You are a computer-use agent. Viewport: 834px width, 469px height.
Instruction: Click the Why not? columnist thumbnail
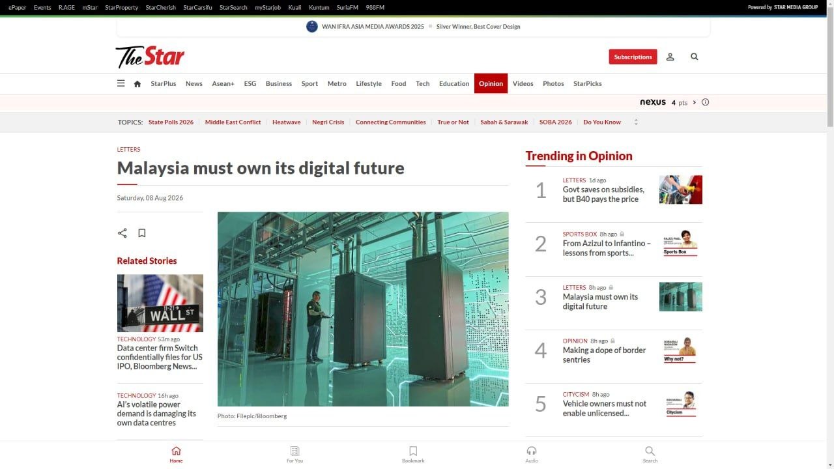[x=681, y=350]
